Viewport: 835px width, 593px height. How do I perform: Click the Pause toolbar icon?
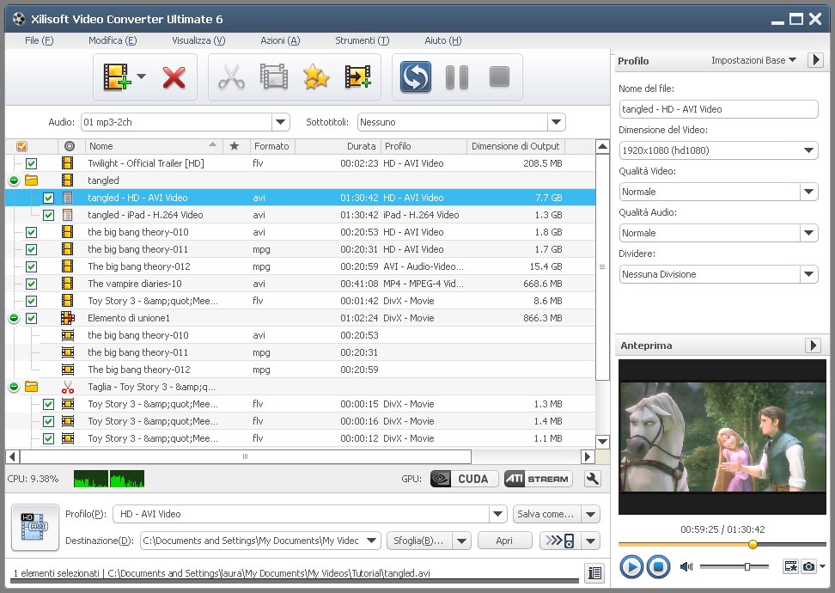pos(457,77)
